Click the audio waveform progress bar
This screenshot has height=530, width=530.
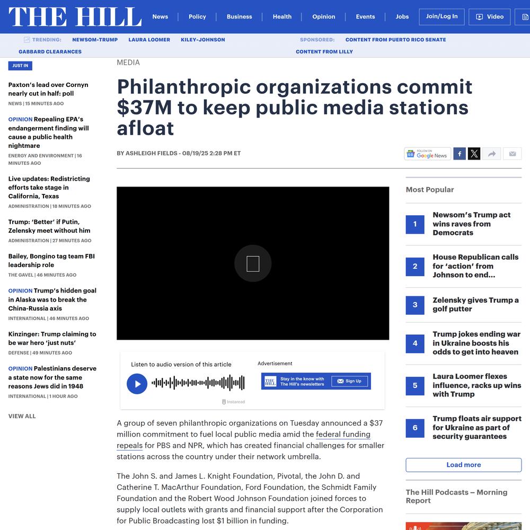pyautogui.click(x=198, y=383)
